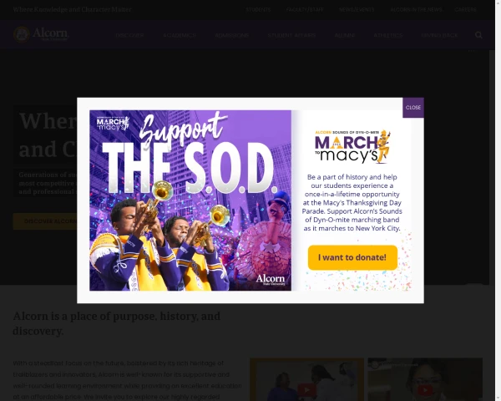Click the "I want to donate!" button
This screenshot has width=501, height=401.
(x=352, y=257)
